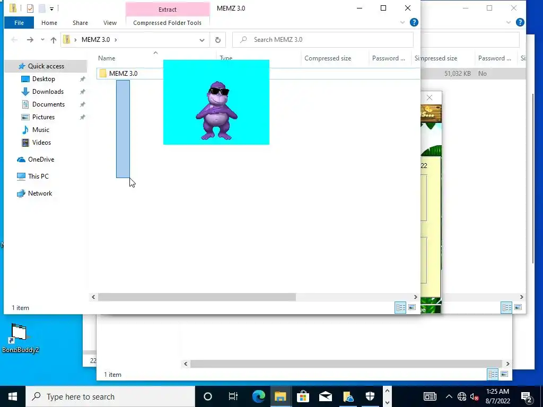Open File Explorer from the taskbar
543x407 pixels.
(281, 396)
